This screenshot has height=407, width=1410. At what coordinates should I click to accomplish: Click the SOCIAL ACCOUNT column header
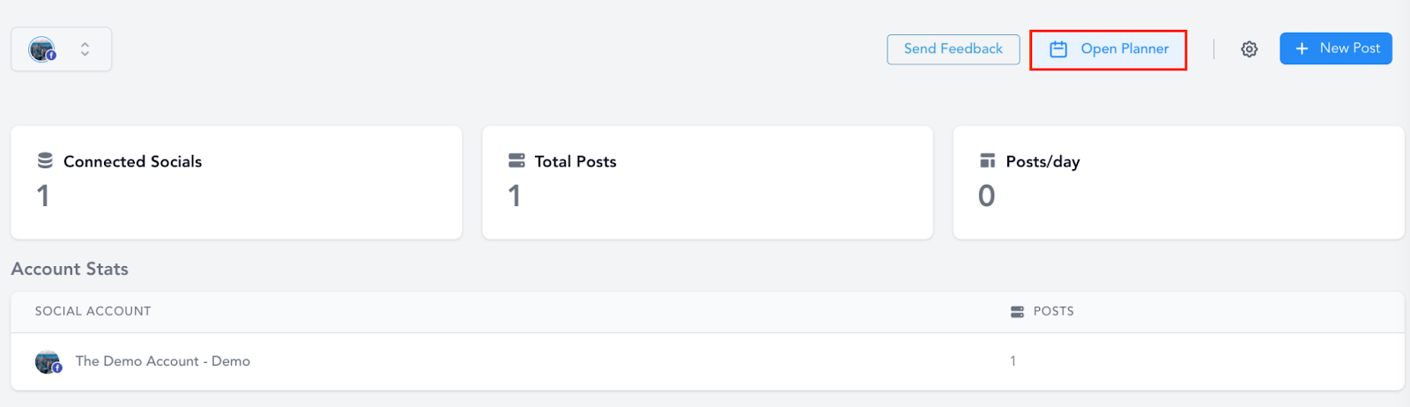tap(93, 311)
